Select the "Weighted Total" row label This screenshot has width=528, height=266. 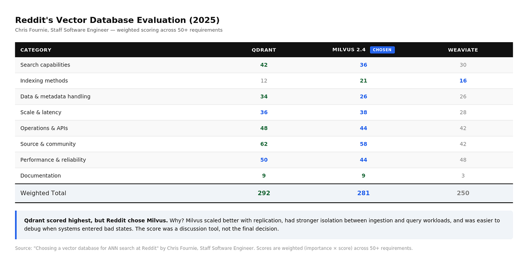click(43, 193)
